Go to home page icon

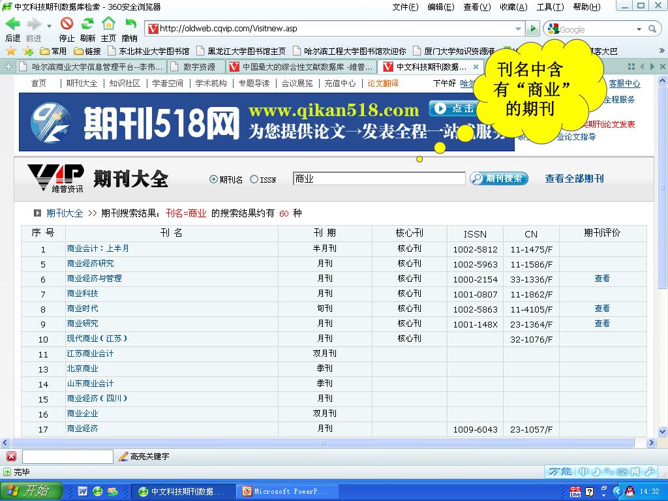click(109, 23)
